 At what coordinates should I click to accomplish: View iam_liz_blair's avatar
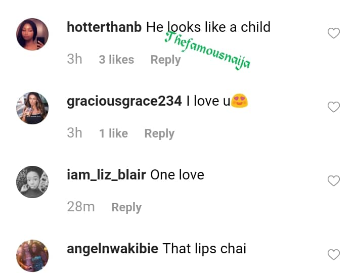pyautogui.click(x=32, y=182)
